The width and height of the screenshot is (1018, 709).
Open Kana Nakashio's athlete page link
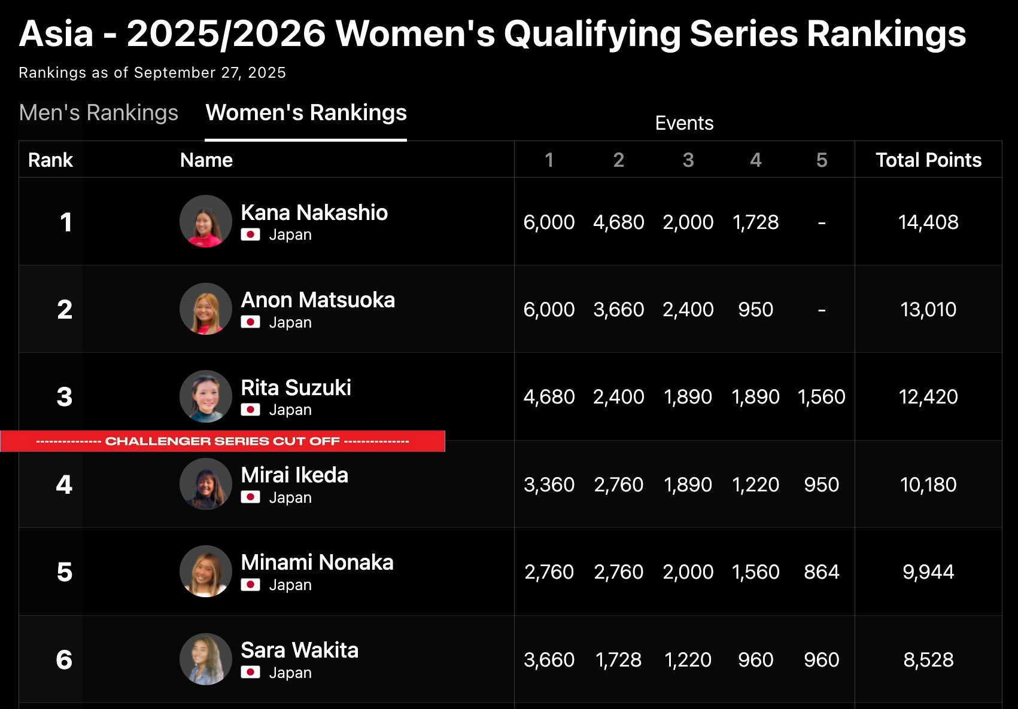point(314,213)
